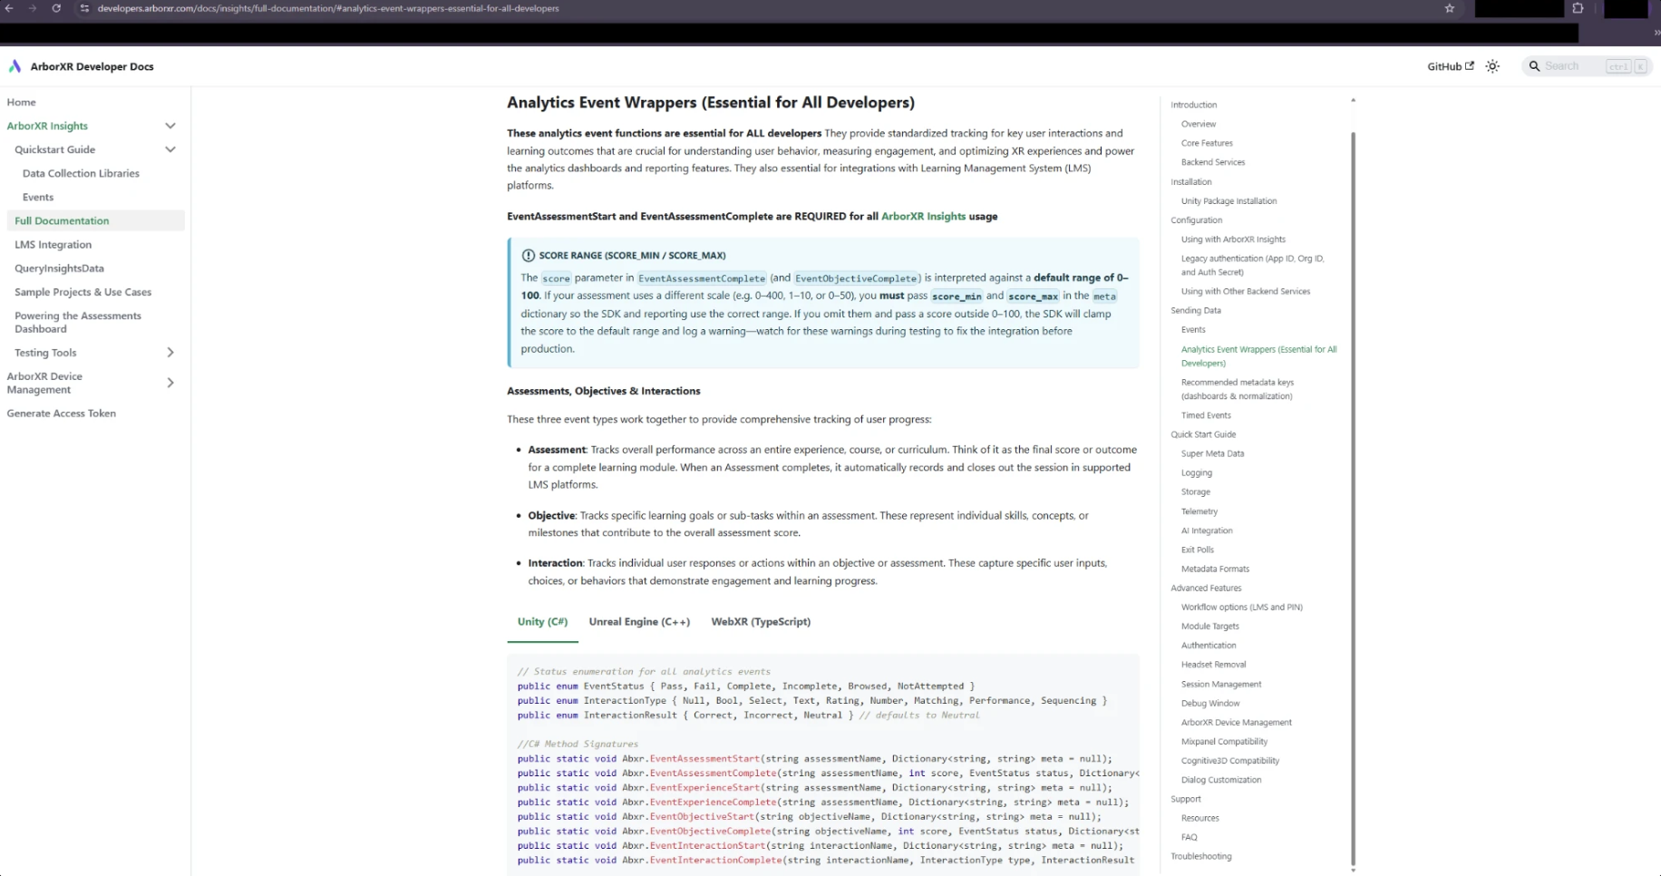The width and height of the screenshot is (1661, 876).
Task: Focus the Search input field
Action: click(1586, 66)
